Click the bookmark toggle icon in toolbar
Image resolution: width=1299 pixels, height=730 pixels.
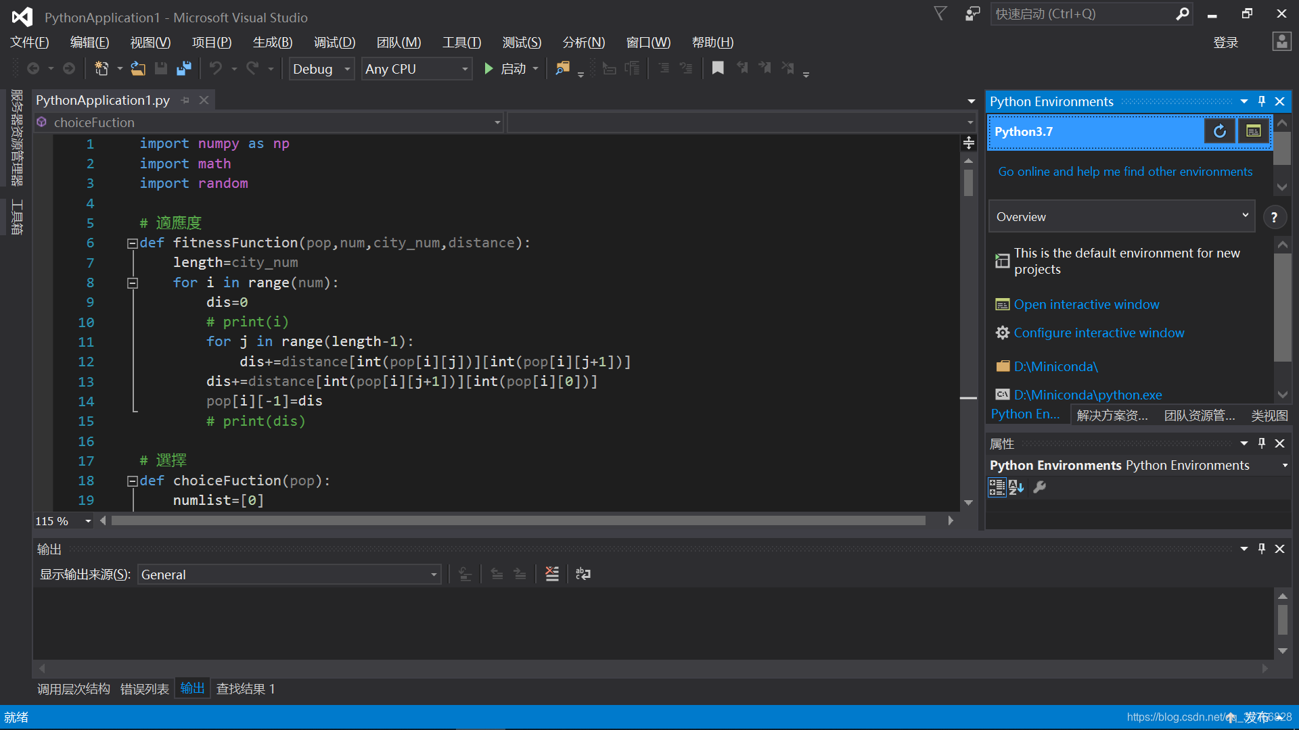coord(719,69)
